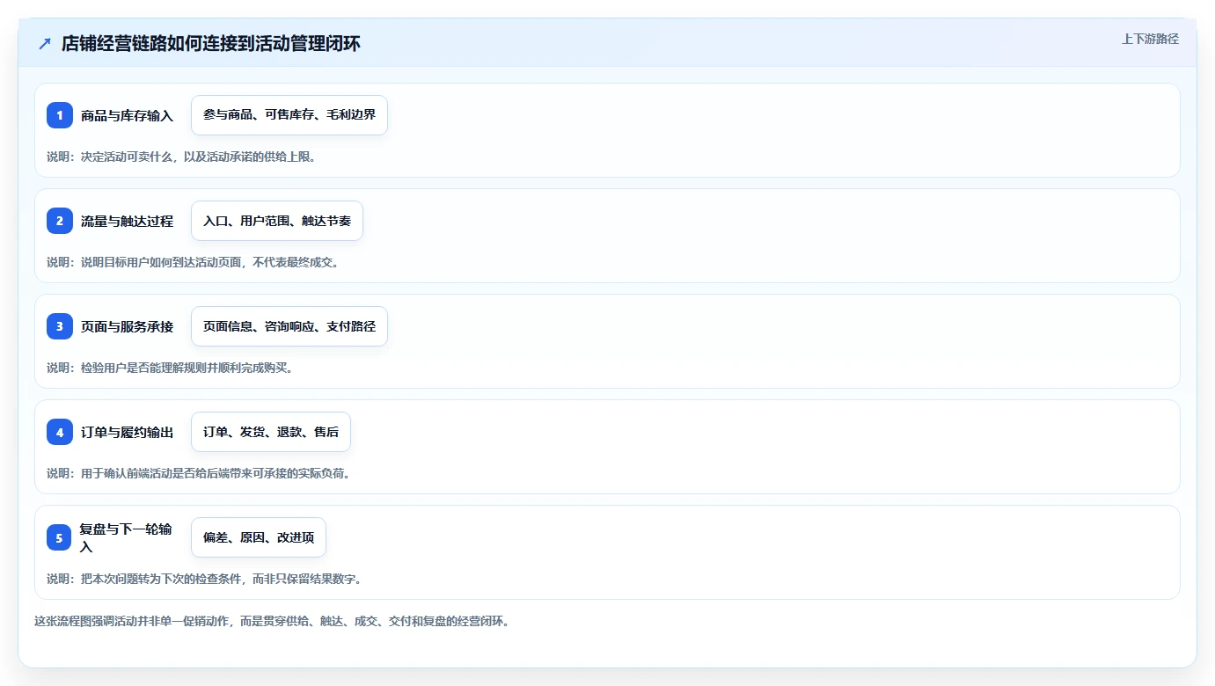This screenshot has height=686, width=1215.
Task: Click the note '说明：用于确认前端活动…'
Action: (199, 473)
